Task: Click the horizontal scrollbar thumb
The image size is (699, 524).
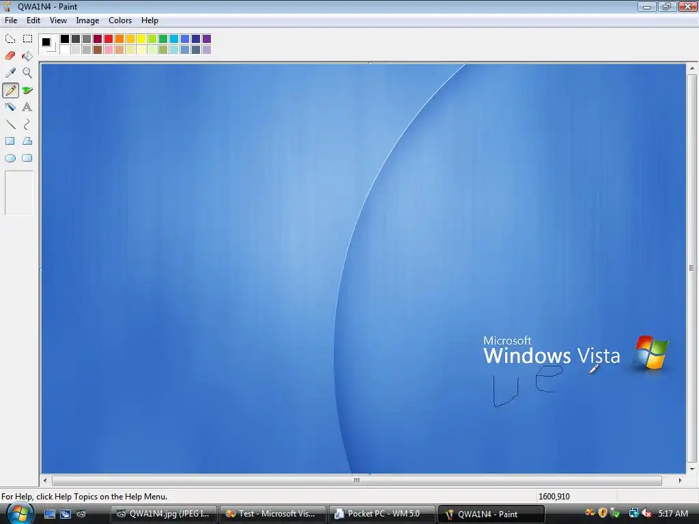Action: [x=356, y=480]
